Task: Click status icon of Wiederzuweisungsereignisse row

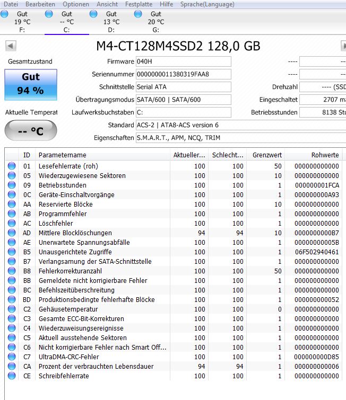Action: click(x=12, y=328)
